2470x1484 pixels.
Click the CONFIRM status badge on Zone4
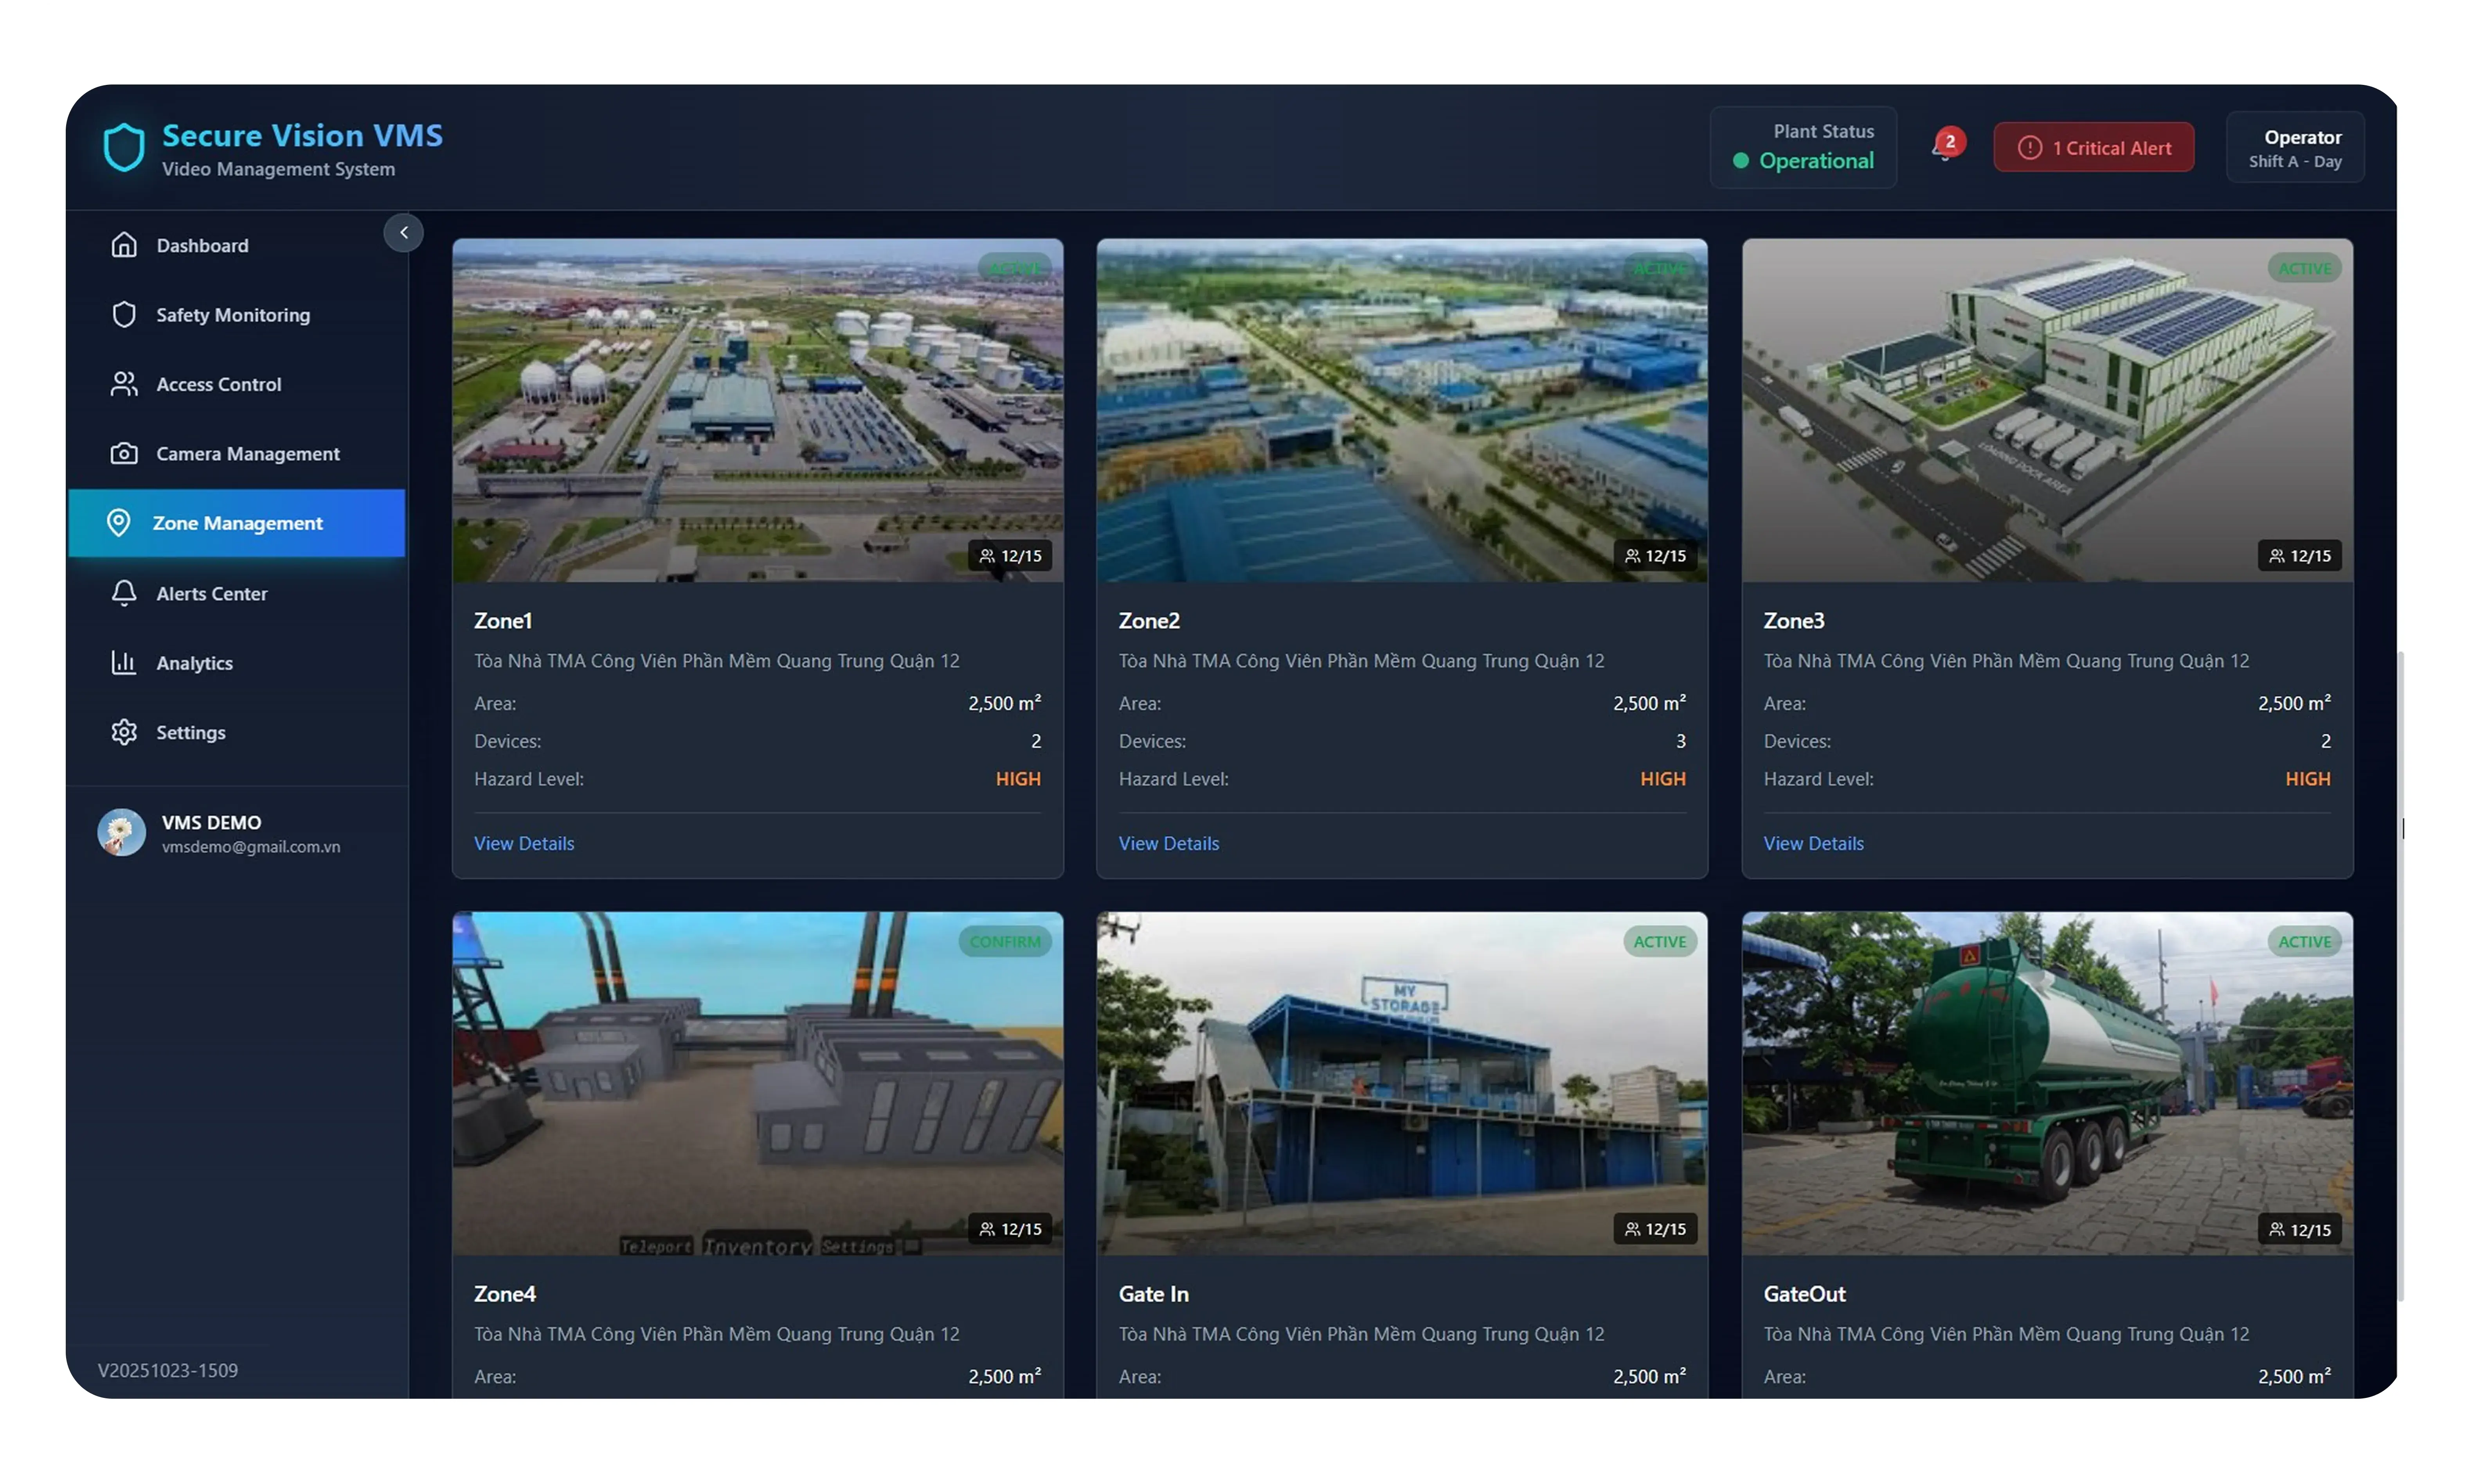click(x=1005, y=942)
